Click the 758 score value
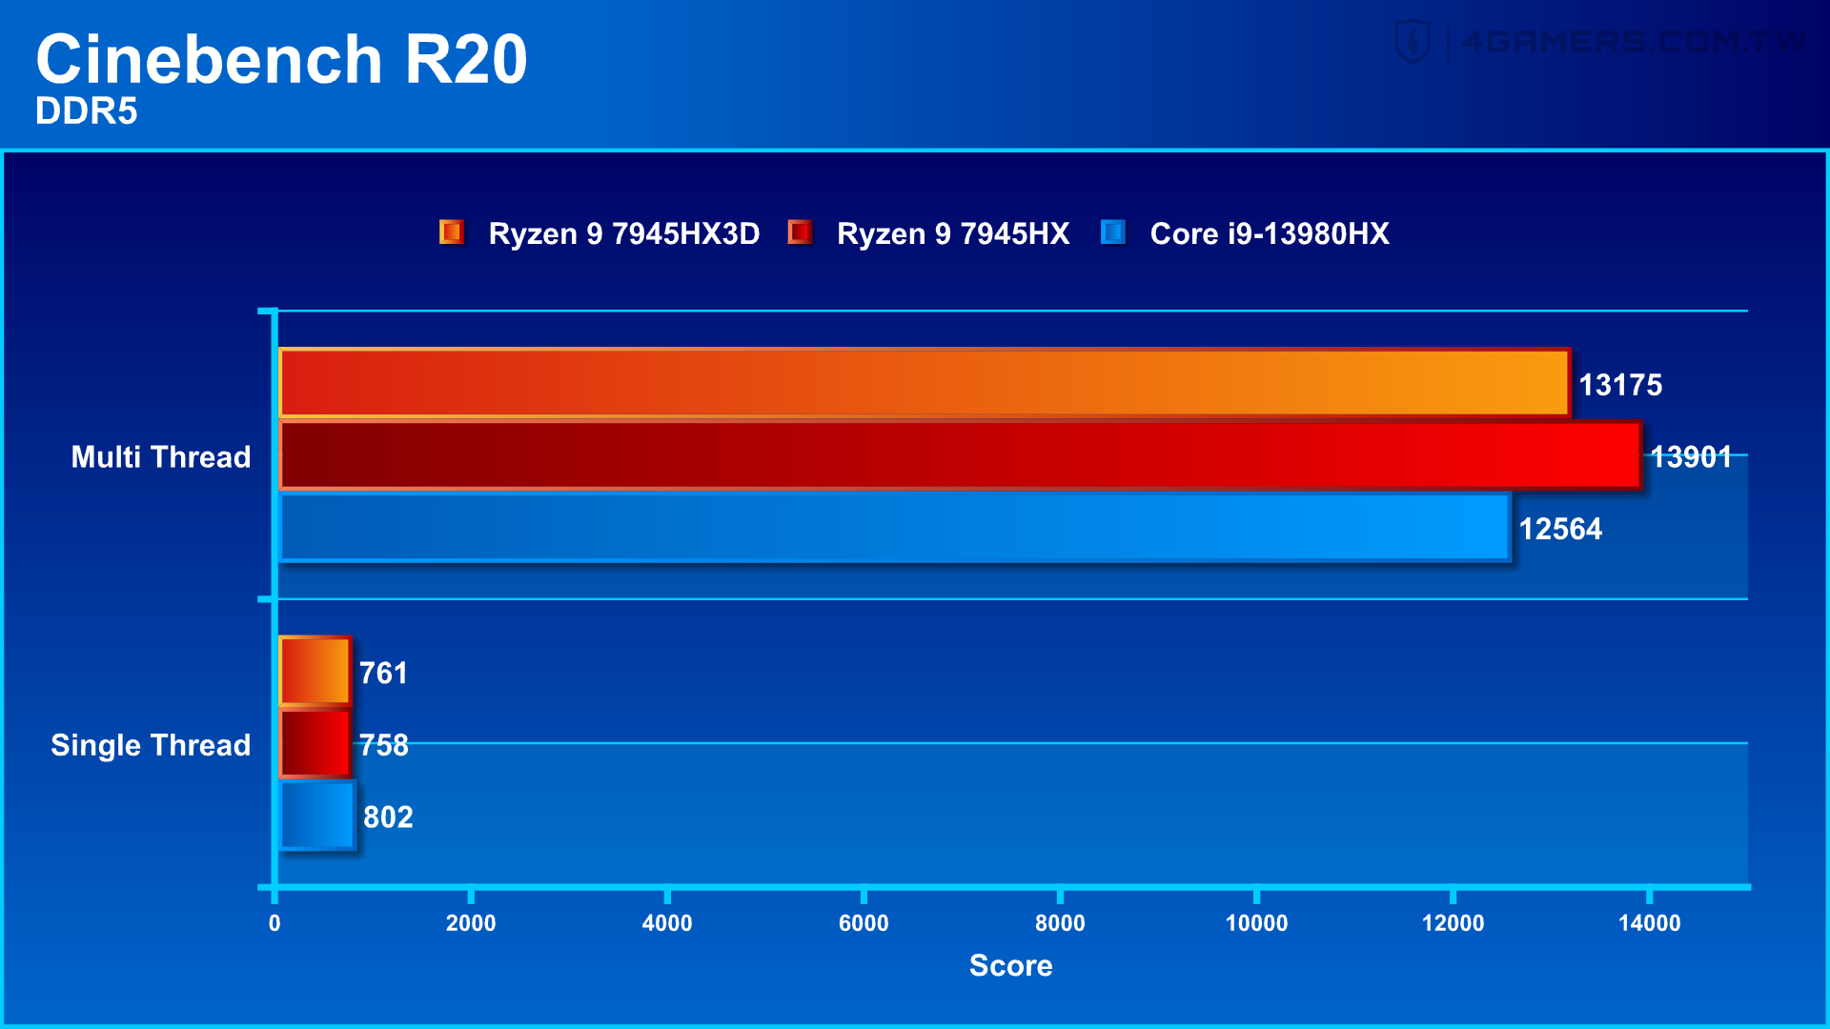The height and width of the screenshot is (1029, 1830). (x=383, y=745)
